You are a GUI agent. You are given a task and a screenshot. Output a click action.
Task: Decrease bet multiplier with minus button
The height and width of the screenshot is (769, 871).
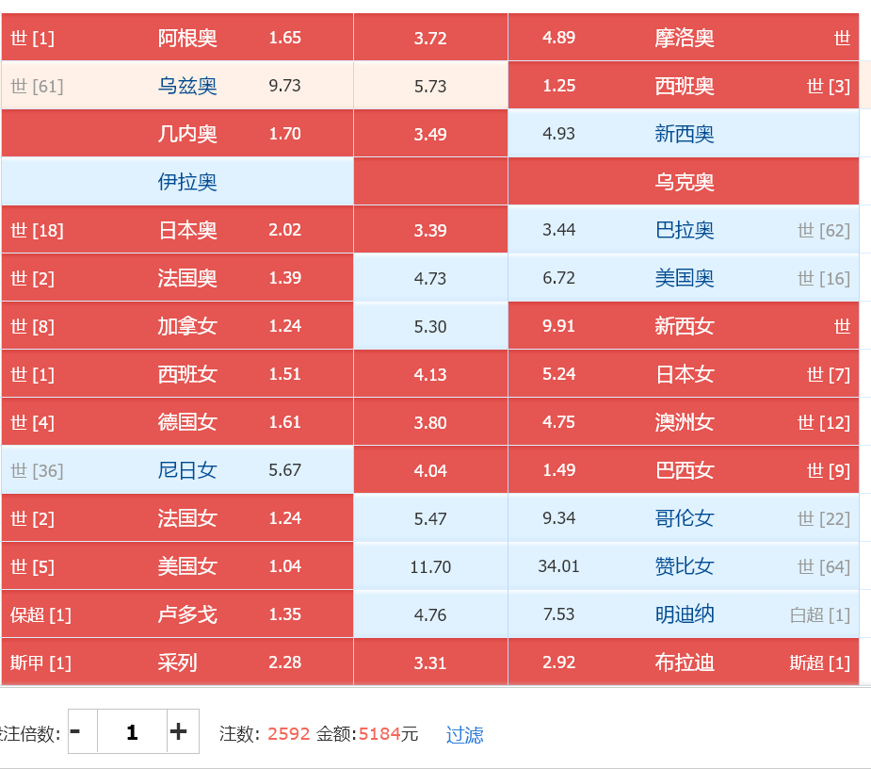point(82,731)
